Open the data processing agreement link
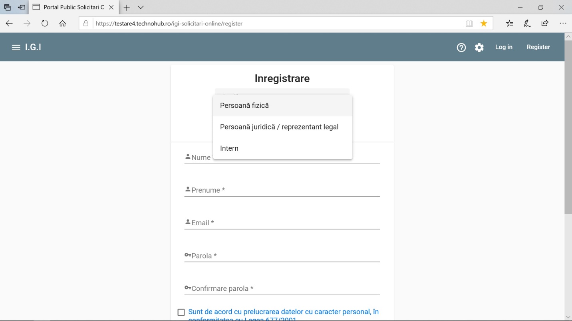The width and height of the screenshot is (572, 321). 284,315
